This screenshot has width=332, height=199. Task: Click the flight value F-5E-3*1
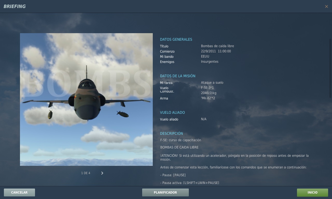pyautogui.click(x=207, y=88)
